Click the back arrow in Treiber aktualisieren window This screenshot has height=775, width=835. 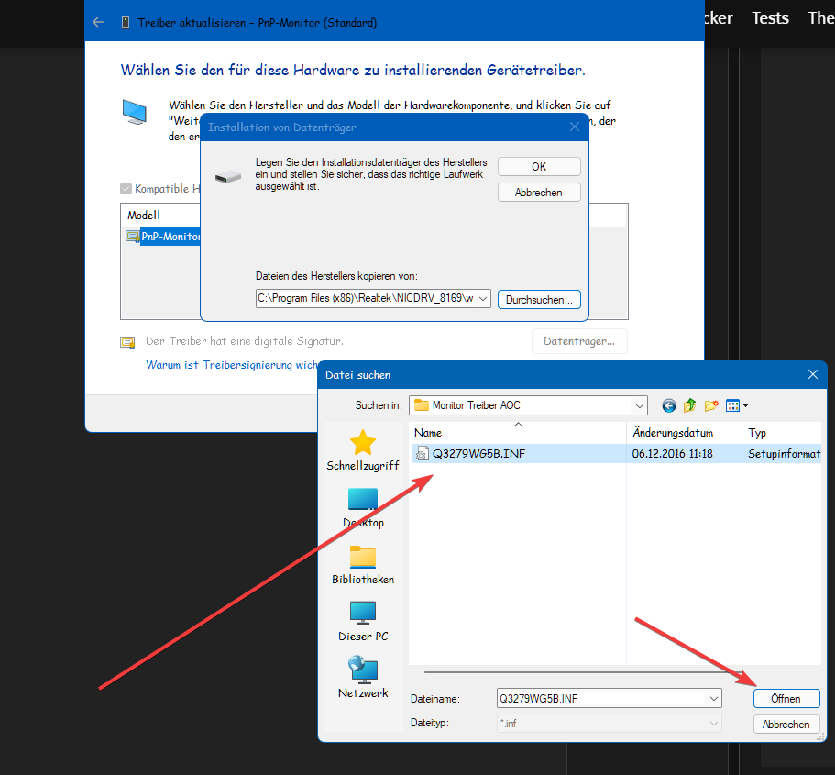[x=98, y=22]
